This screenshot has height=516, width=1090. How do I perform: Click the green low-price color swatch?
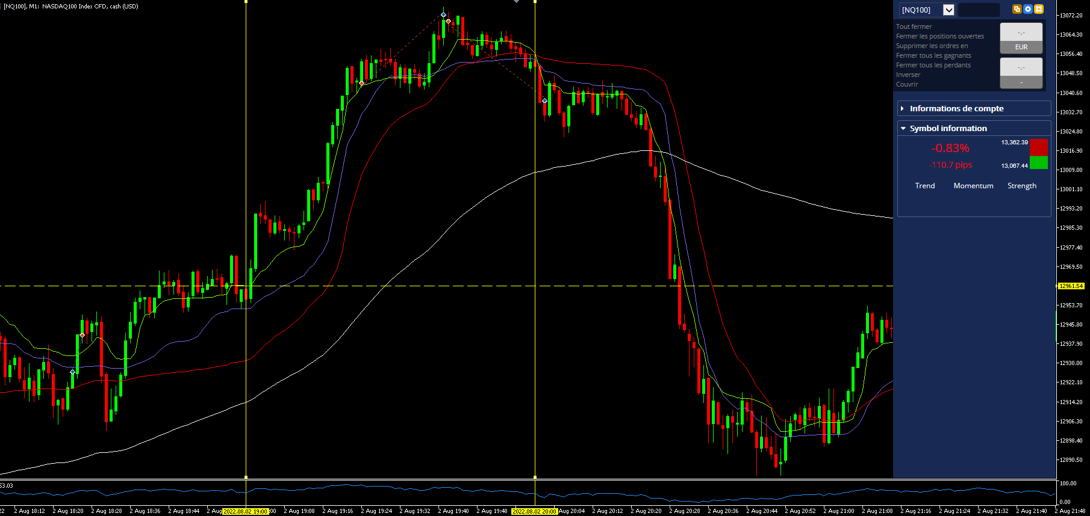coord(1038,162)
